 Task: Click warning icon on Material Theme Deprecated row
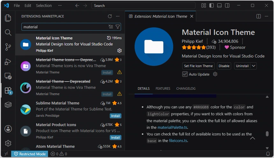pos(119,94)
